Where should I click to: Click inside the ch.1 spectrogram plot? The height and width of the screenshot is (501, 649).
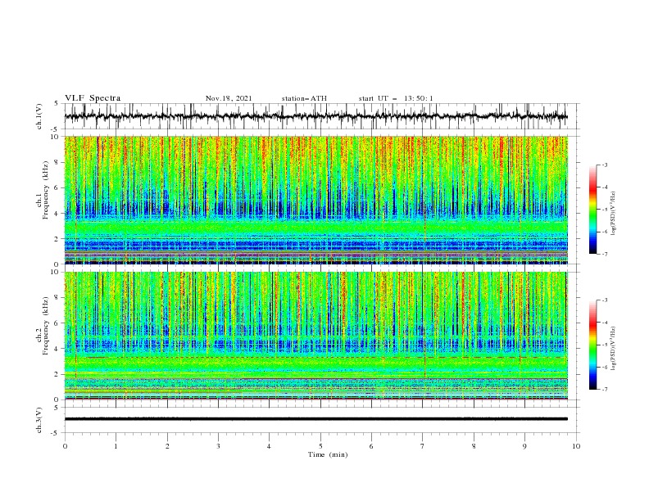coord(315,200)
